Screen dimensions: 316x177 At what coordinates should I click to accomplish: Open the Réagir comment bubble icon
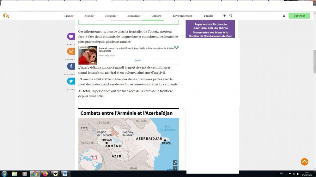71,37
